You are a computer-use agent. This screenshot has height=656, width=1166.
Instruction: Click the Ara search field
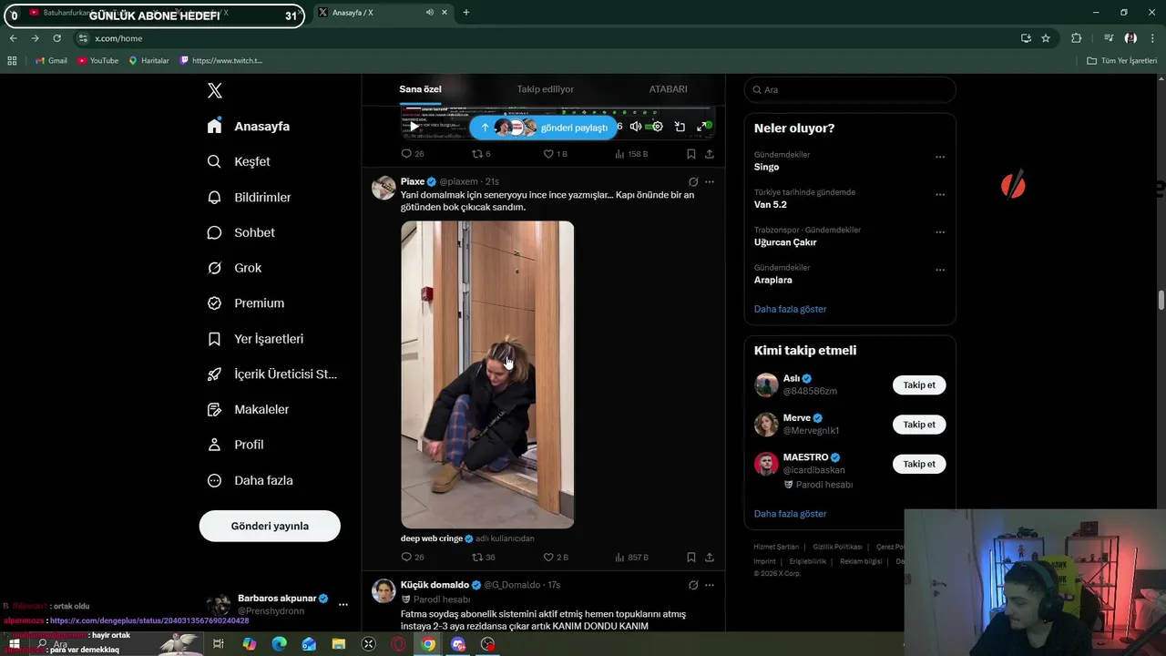point(850,89)
